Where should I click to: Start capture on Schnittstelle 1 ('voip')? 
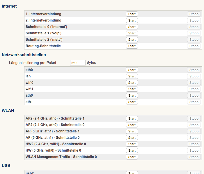pos(132,33)
